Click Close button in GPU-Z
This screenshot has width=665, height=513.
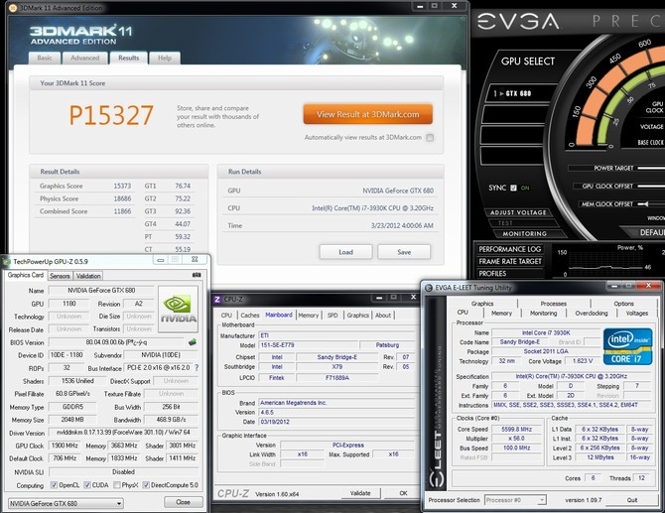tap(184, 502)
